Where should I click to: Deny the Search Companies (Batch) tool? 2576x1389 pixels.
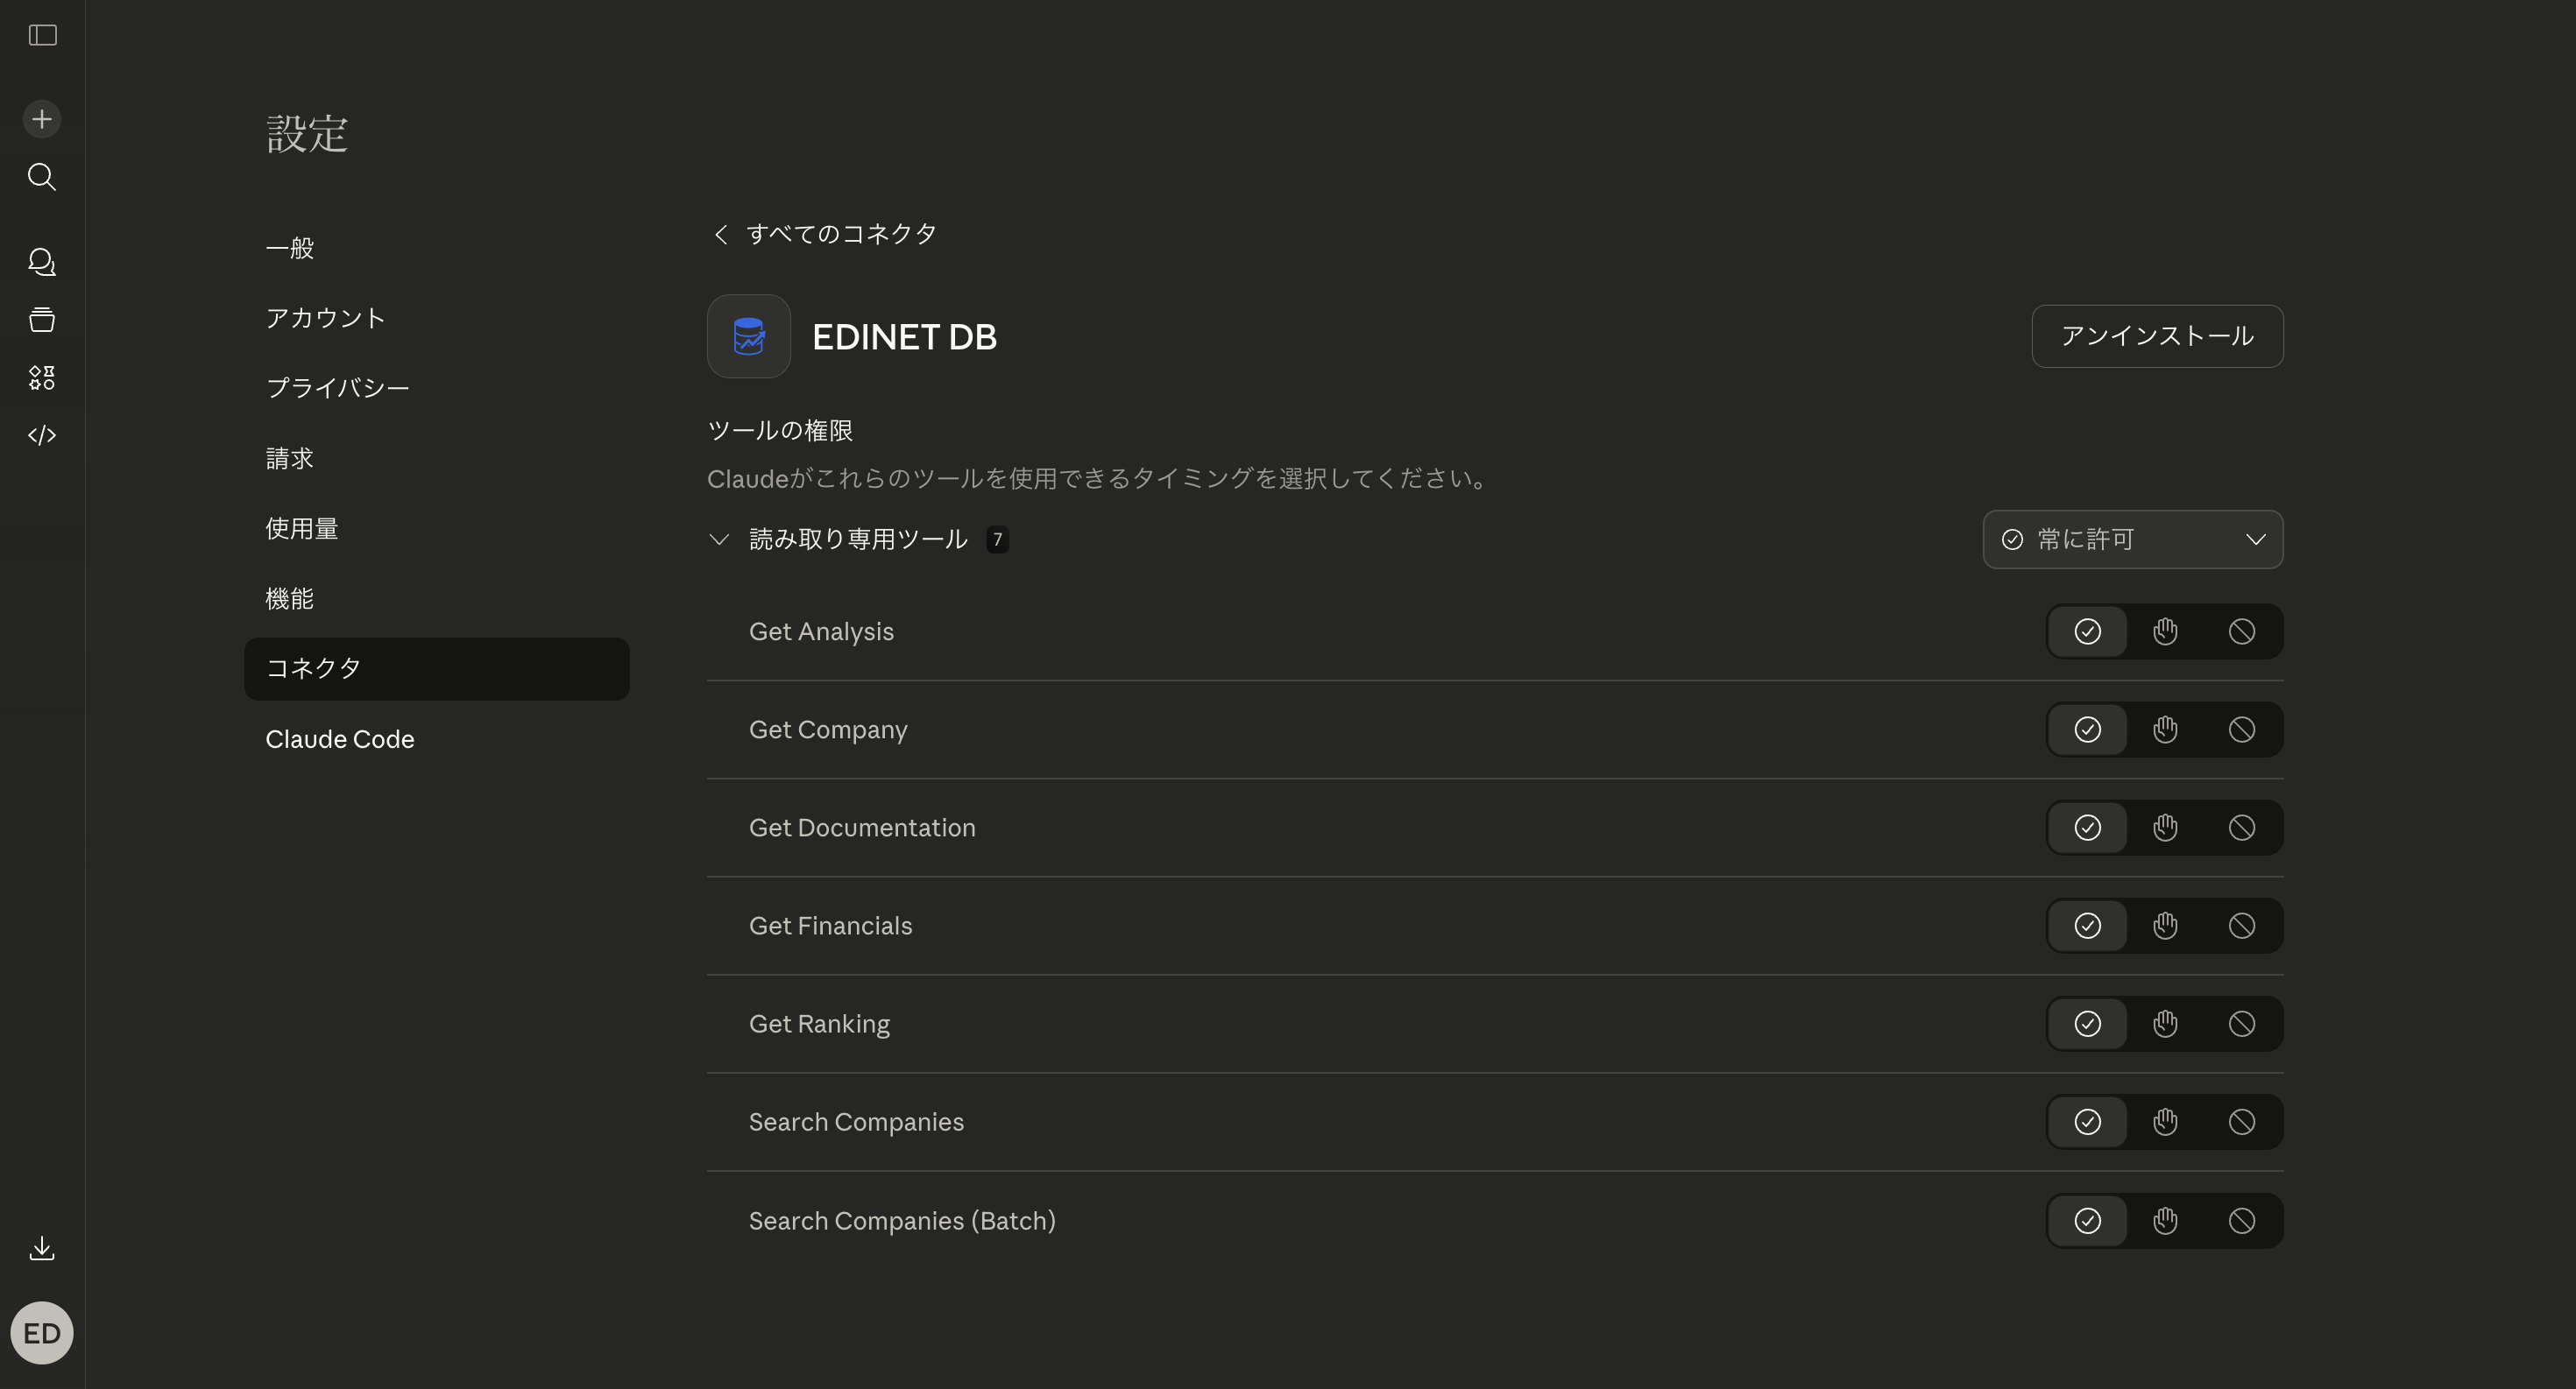point(2242,1220)
